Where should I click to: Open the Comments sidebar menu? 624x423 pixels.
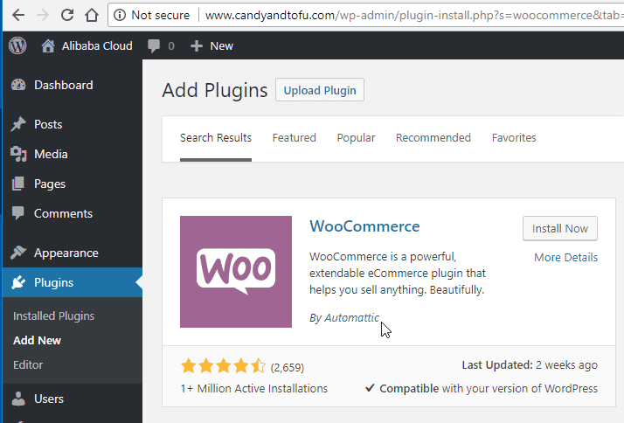coord(63,213)
